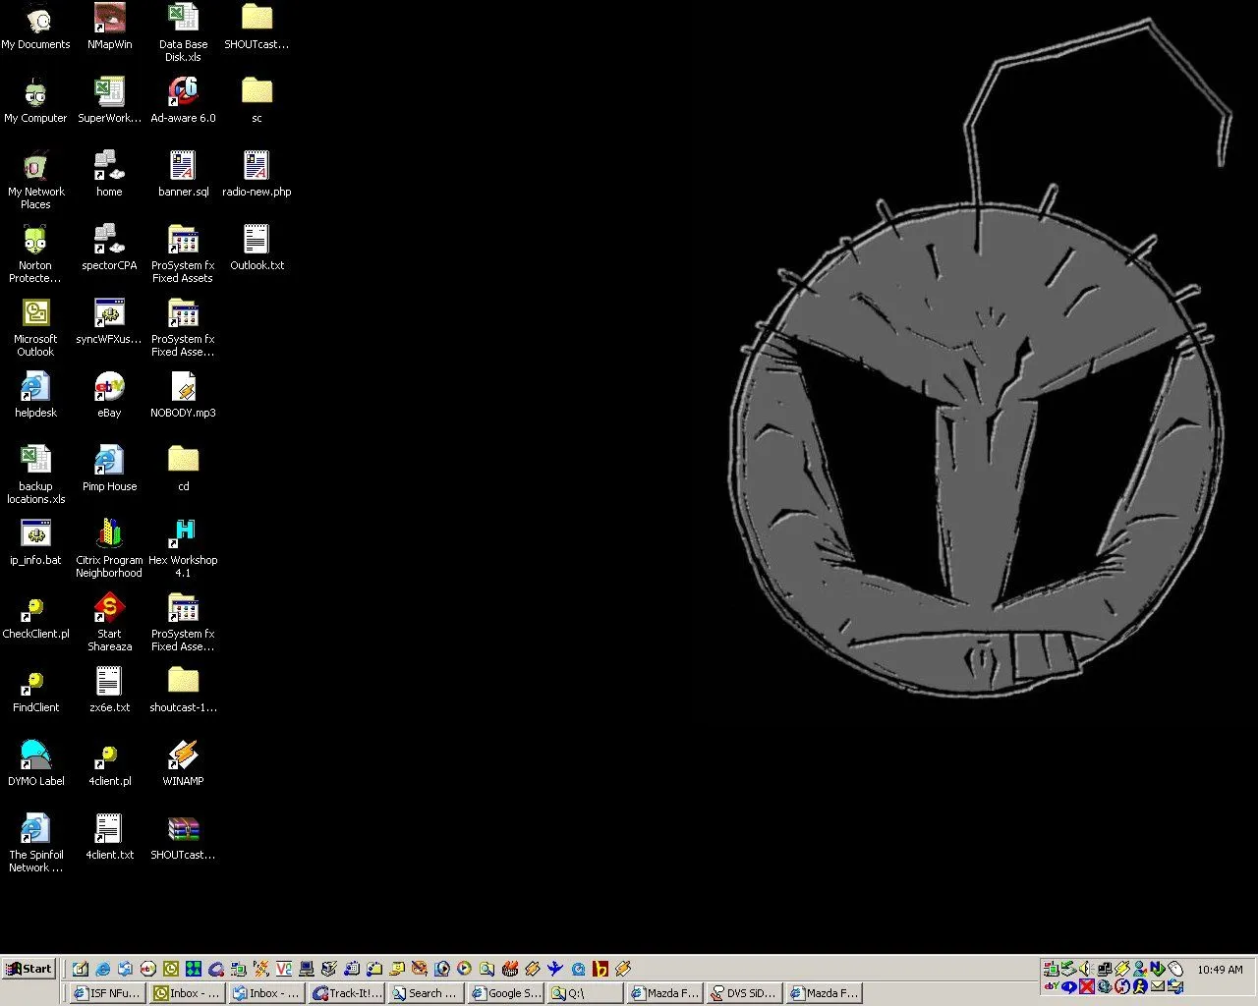Switch to the Google Search taskbar window
The width and height of the screenshot is (1258, 1006).
[x=504, y=993]
